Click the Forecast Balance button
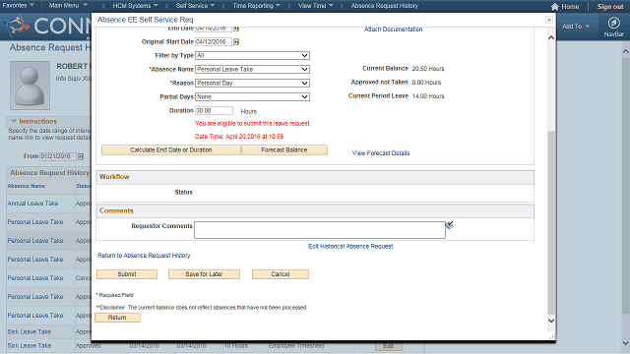 (284, 150)
